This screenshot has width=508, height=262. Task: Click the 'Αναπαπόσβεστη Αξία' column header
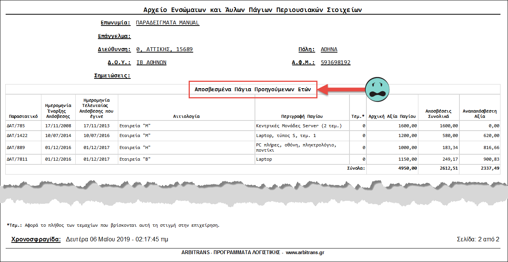tap(480, 114)
